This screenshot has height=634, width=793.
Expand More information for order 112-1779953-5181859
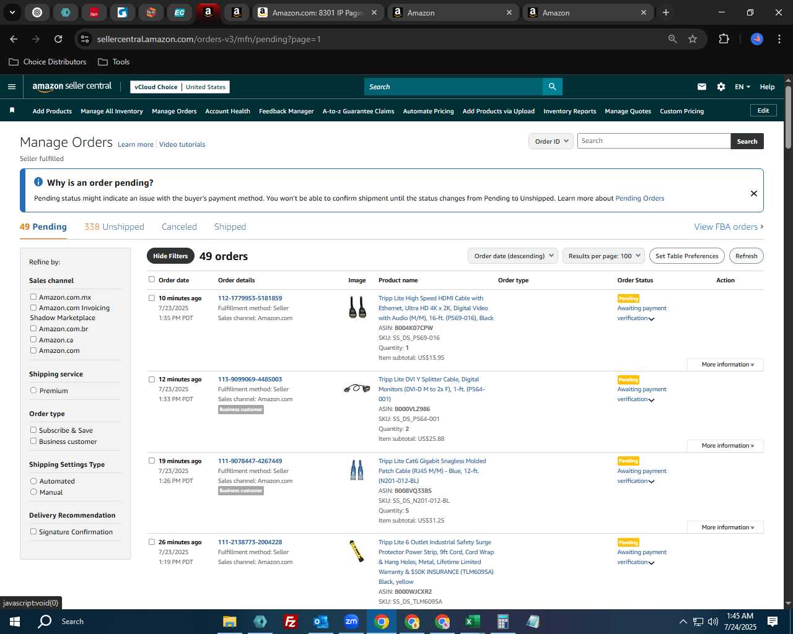(725, 365)
